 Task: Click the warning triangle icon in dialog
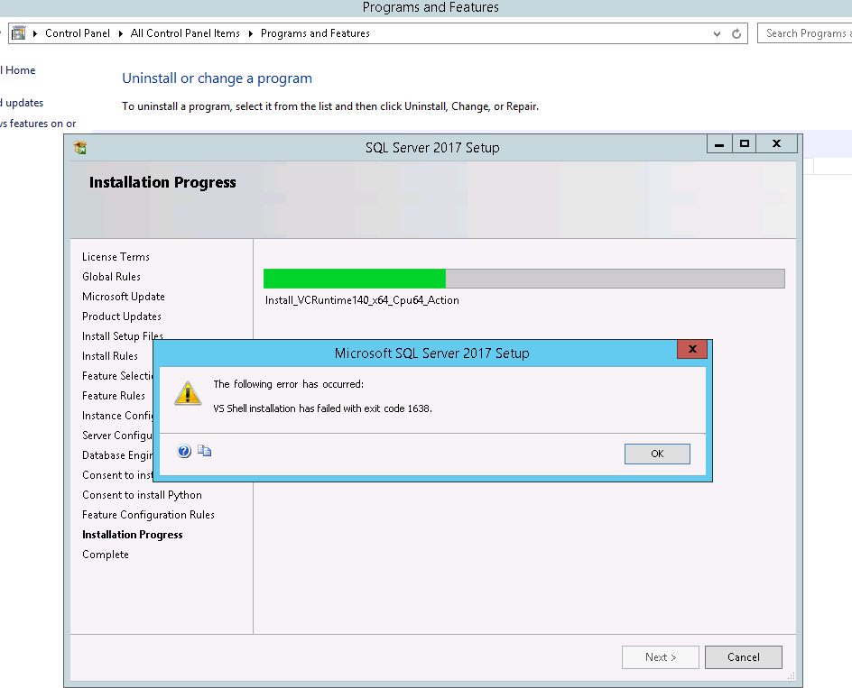click(188, 393)
